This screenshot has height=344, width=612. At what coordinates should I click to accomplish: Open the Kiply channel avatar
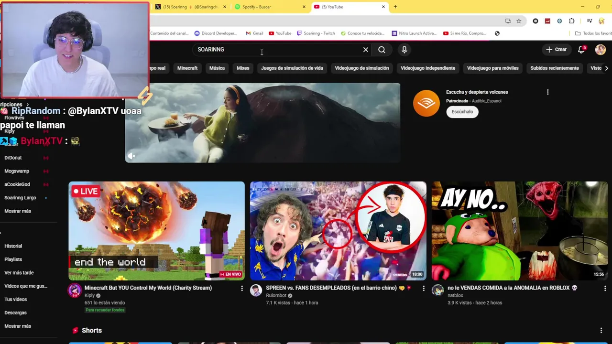[75, 290]
